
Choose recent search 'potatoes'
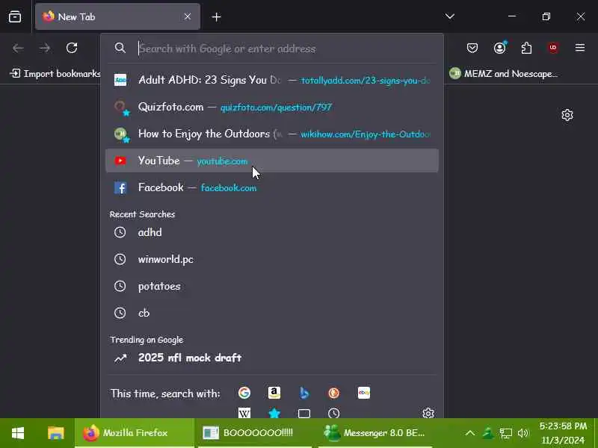click(x=272, y=286)
